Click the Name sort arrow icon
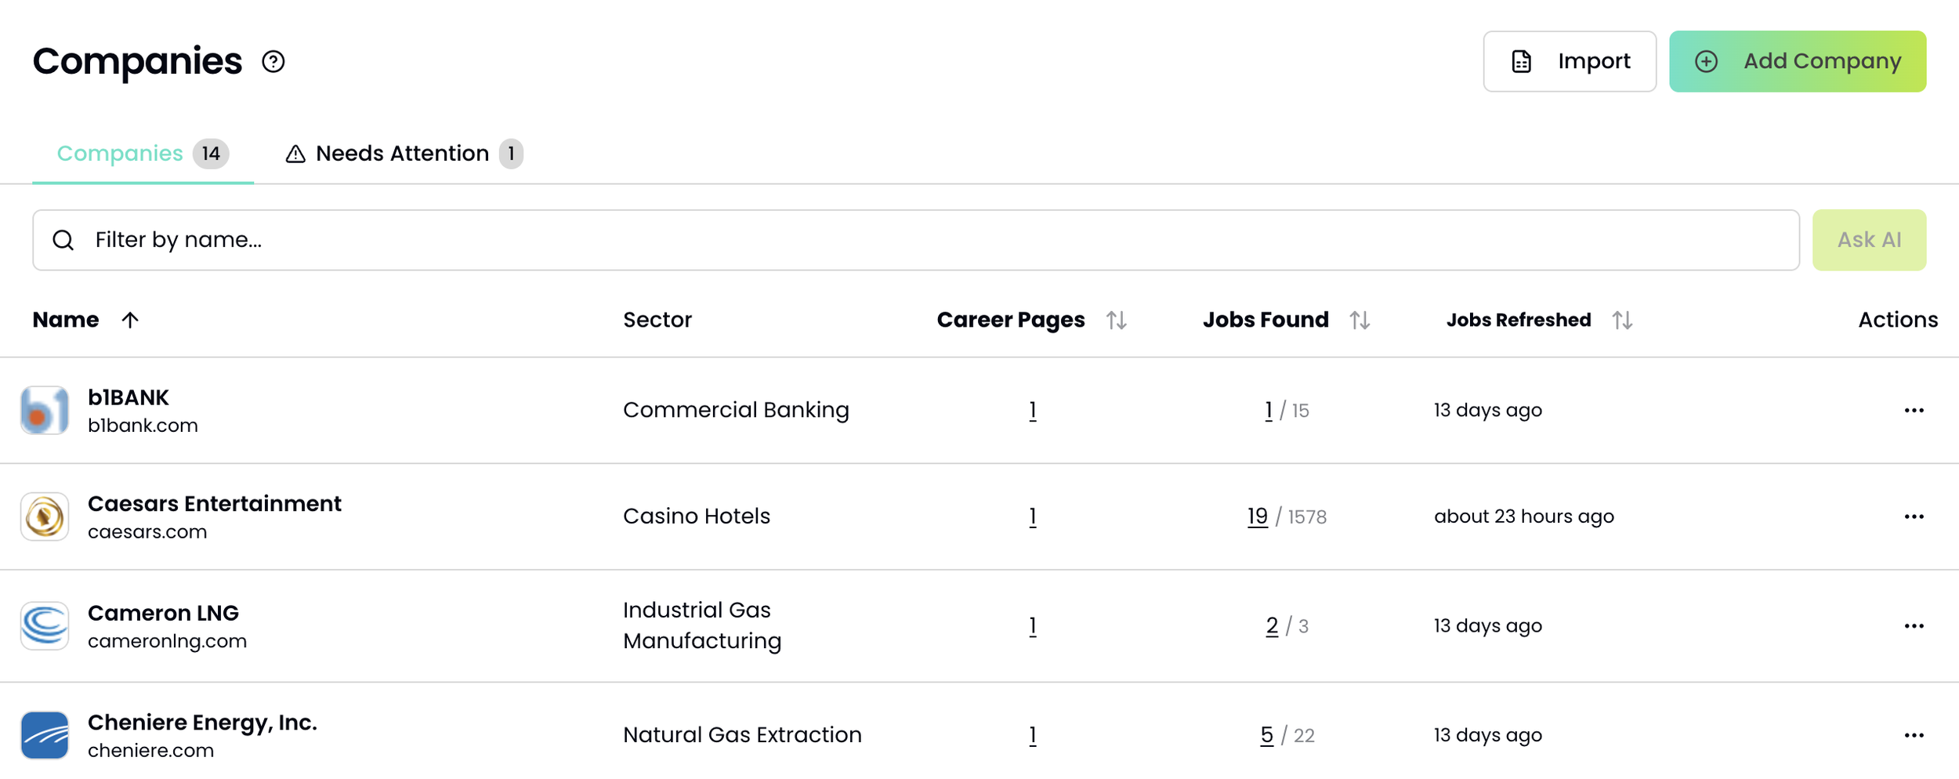The width and height of the screenshot is (1959, 779). pos(130,320)
